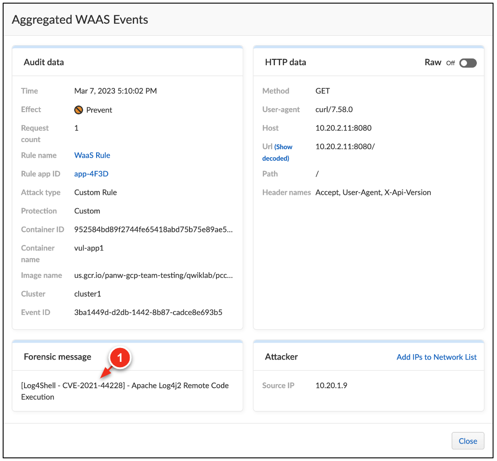
Task: Click the Audit data panel header
Action: click(x=44, y=62)
